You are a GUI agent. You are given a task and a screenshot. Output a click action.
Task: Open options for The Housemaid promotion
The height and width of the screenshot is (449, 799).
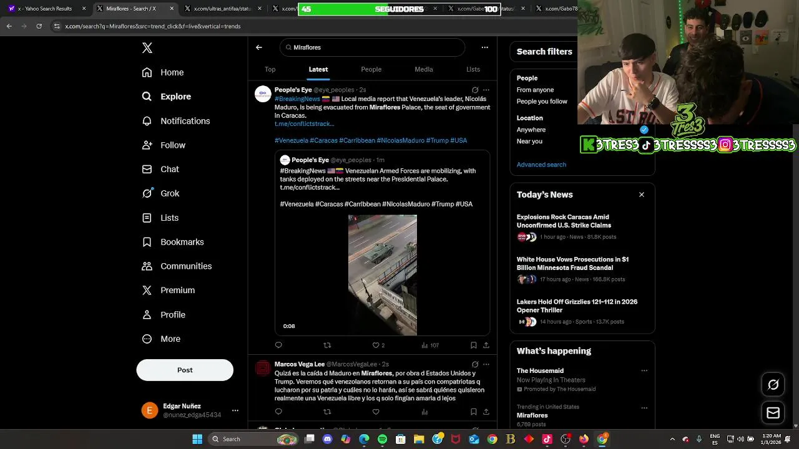[x=644, y=370]
